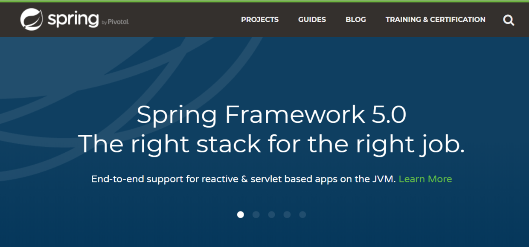Open the Blog page

coord(356,20)
